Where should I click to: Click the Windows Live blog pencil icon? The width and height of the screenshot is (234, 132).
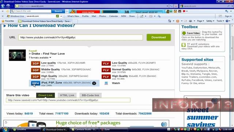click(141, 16)
